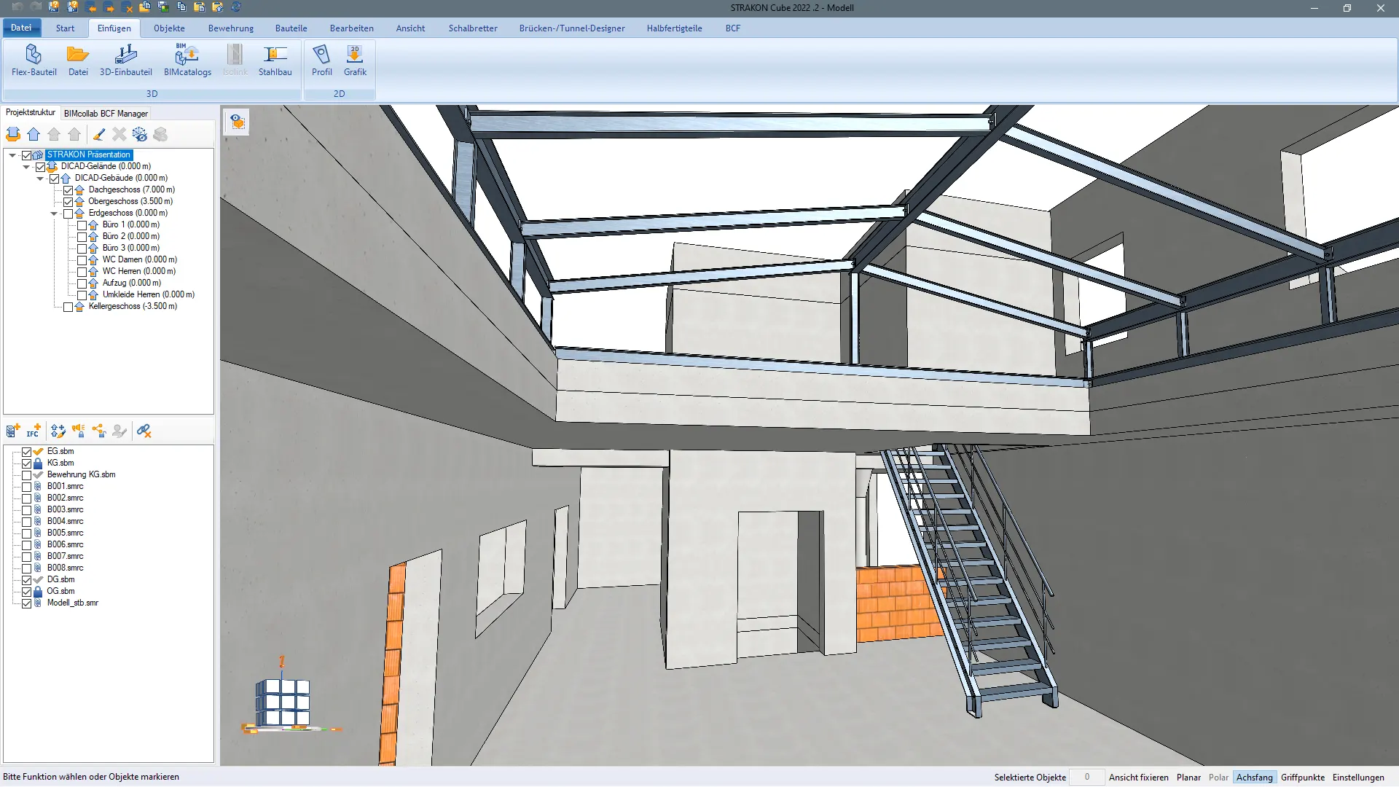1399x787 pixels.
Task: Expand DICAD-Gelände tree node
Action: tap(26, 166)
